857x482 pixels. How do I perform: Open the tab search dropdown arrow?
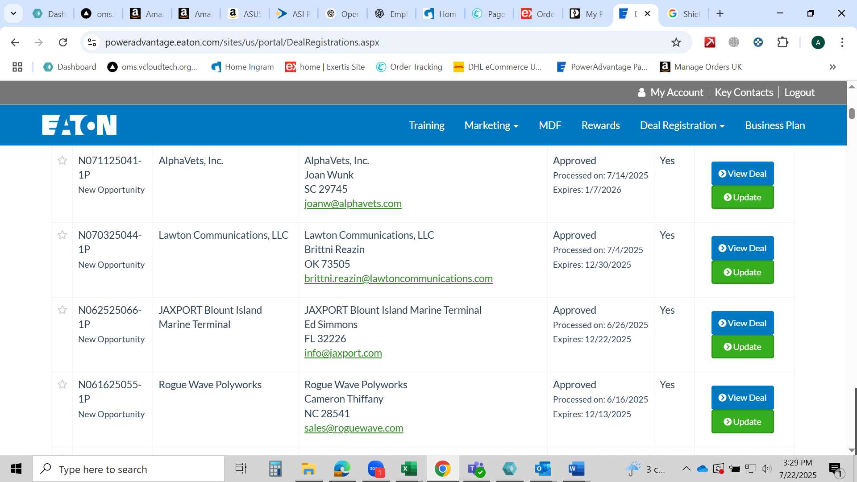click(x=13, y=13)
